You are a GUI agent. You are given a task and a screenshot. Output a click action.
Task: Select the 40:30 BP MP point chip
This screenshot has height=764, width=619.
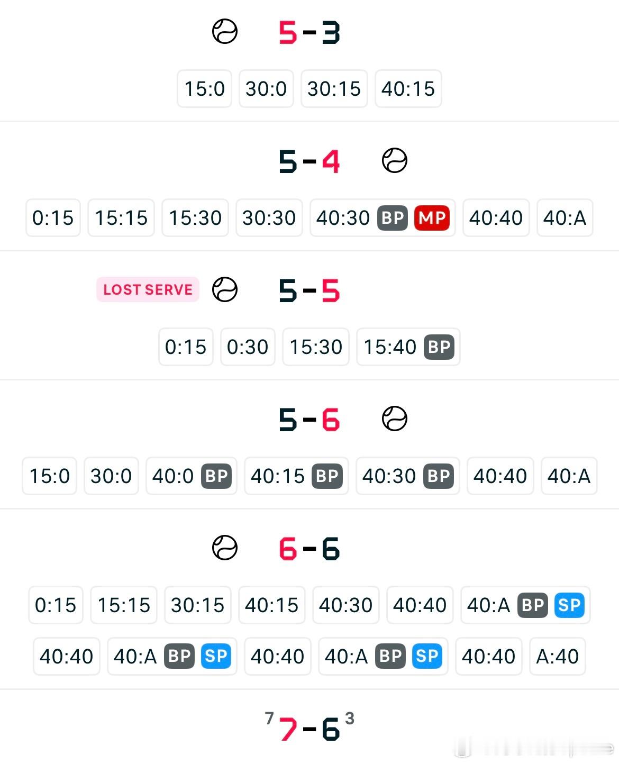[383, 218]
